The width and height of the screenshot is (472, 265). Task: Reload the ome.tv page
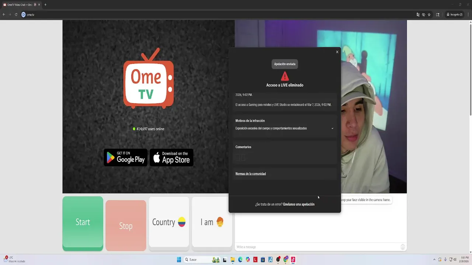[x=16, y=15]
